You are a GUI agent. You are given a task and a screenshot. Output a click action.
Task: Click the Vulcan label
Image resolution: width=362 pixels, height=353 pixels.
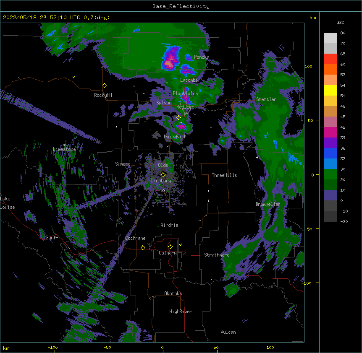[x=228, y=332]
